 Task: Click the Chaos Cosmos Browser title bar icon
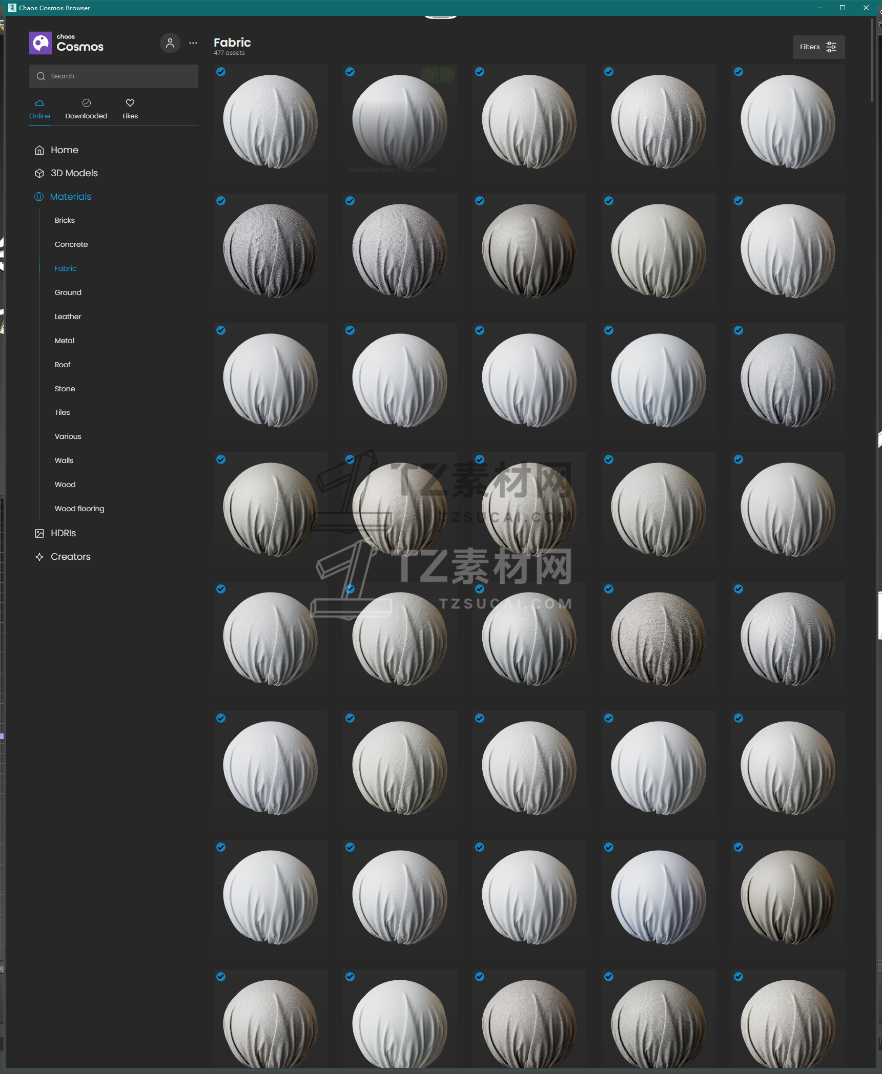pyautogui.click(x=12, y=8)
